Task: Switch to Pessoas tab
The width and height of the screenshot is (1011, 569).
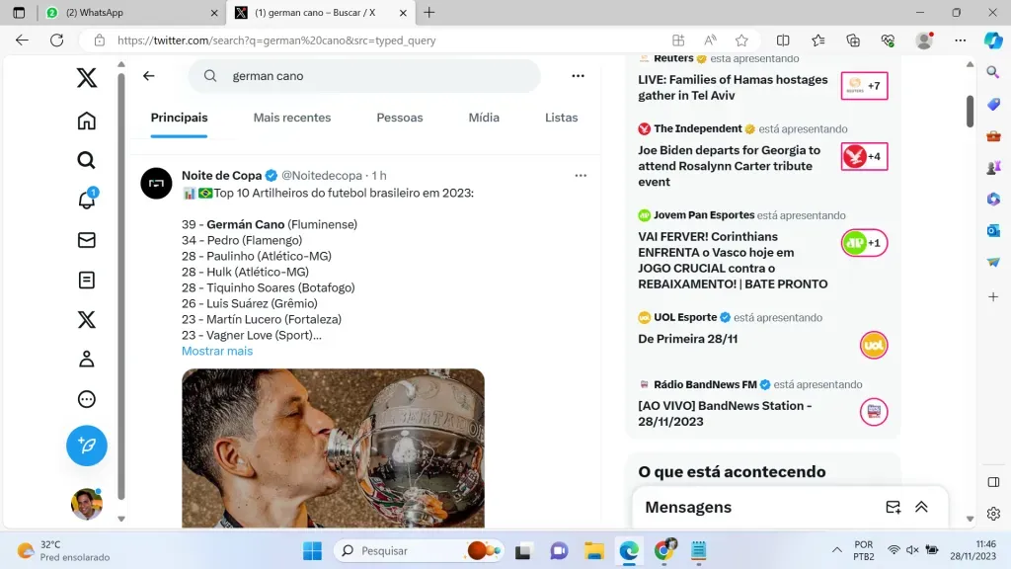Action: (400, 118)
